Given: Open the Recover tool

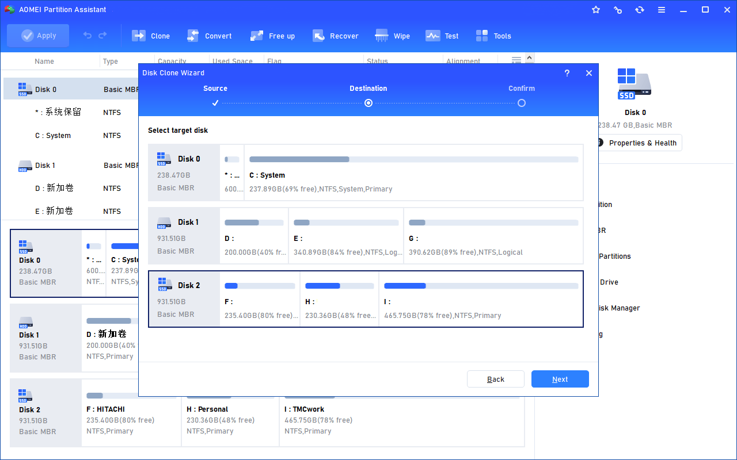Looking at the screenshot, I should click(x=336, y=36).
